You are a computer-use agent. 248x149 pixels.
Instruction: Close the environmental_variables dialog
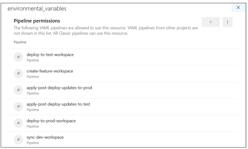(238, 8)
